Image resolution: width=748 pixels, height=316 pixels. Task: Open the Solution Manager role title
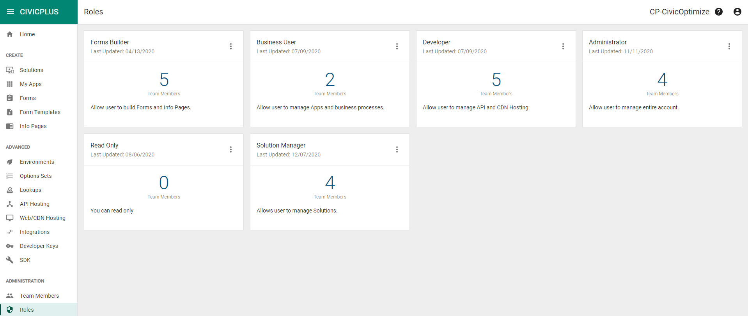pos(281,145)
